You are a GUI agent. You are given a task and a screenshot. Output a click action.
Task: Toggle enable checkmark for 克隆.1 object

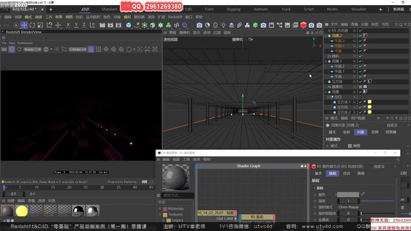360,62
